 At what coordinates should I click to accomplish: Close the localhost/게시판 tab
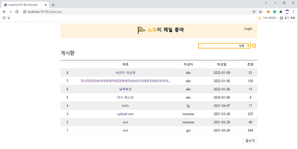(45, 5)
